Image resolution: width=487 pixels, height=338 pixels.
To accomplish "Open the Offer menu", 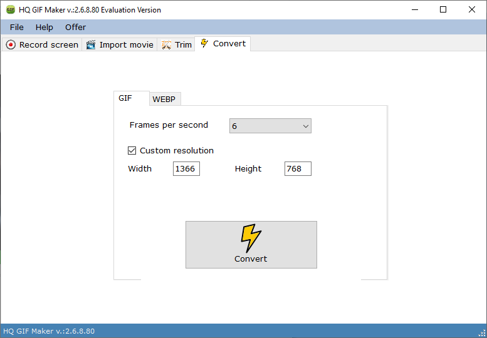I will point(75,28).
